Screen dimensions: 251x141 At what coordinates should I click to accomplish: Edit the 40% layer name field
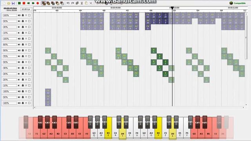pos(10,68)
